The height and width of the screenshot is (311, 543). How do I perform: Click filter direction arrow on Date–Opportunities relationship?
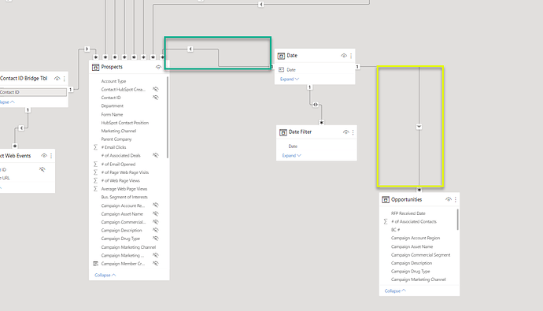point(419,127)
